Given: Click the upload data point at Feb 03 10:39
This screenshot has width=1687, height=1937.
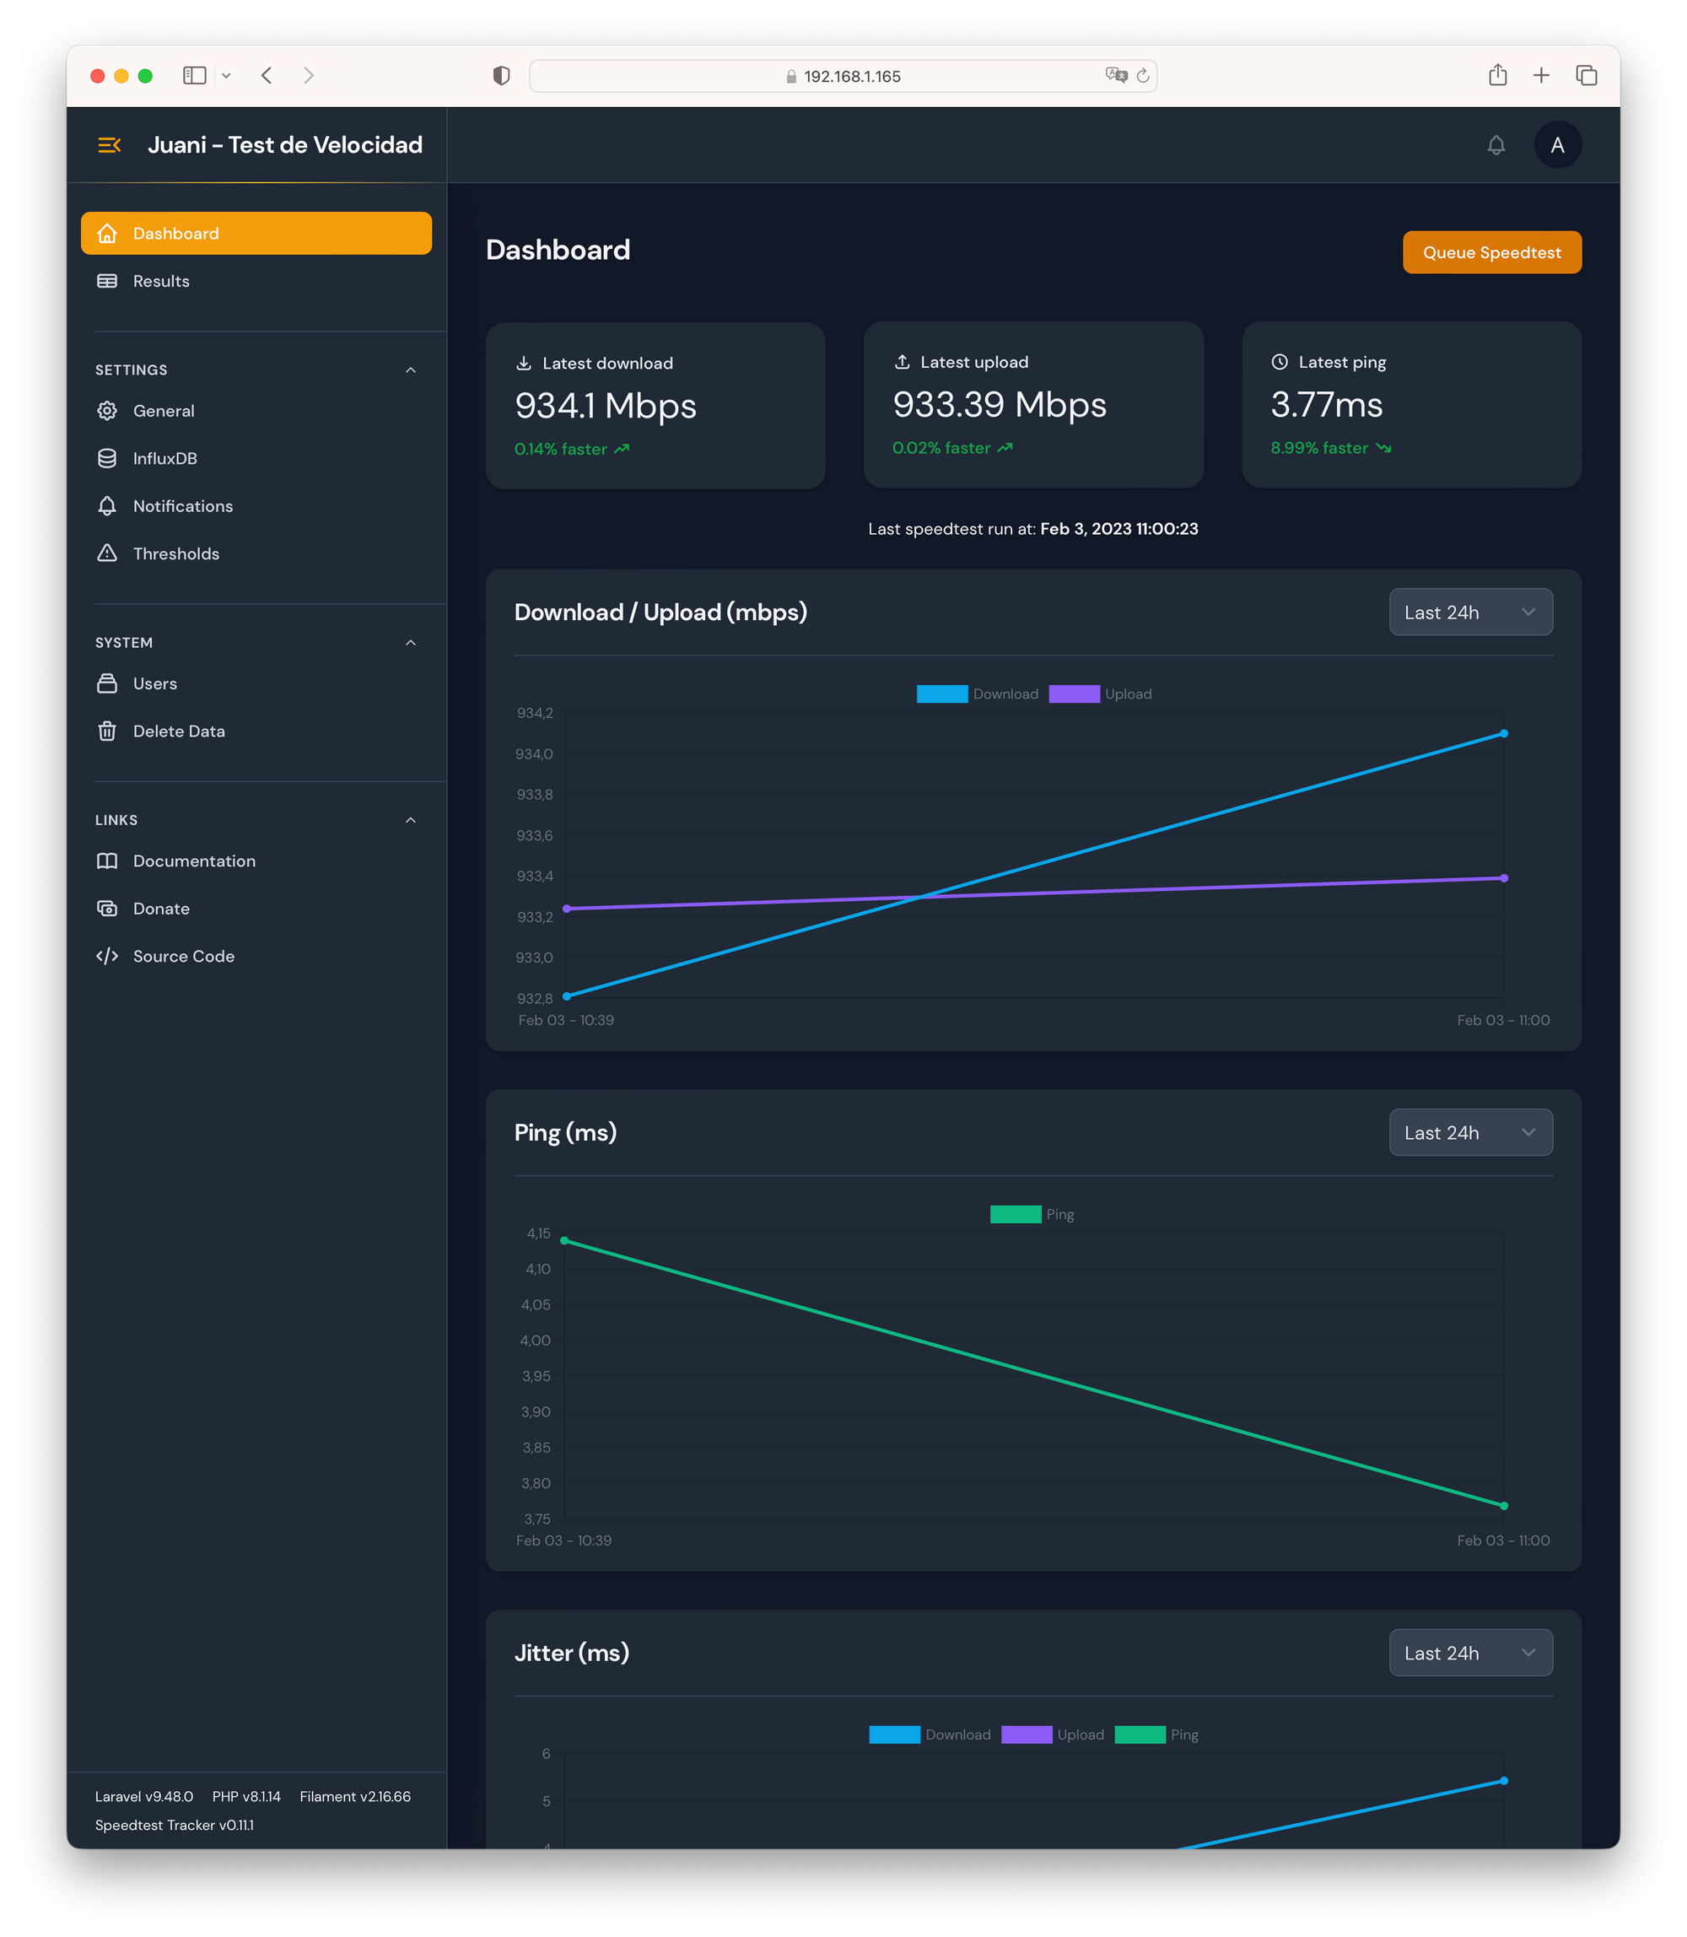Looking at the screenshot, I should (567, 909).
